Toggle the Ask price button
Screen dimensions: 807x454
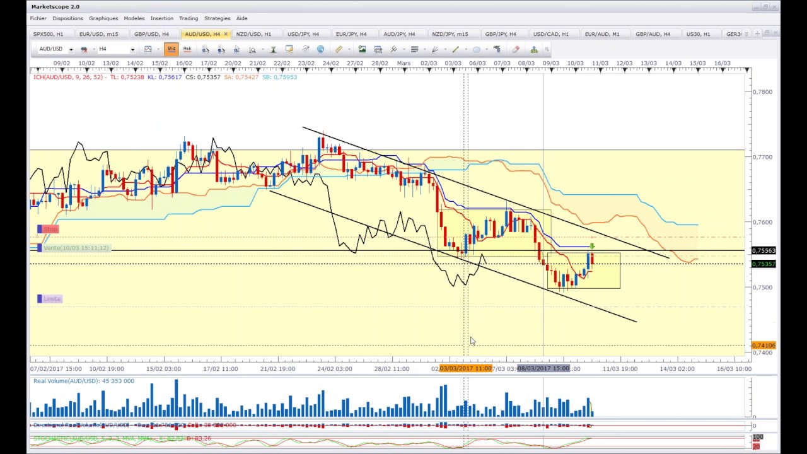(x=187, y=49)
